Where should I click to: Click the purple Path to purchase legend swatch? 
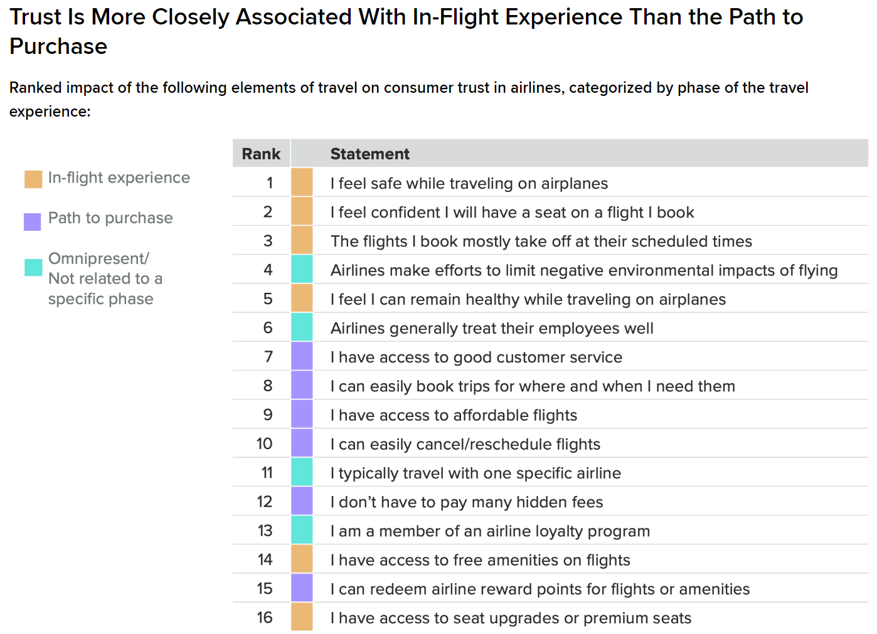point(33,221)
